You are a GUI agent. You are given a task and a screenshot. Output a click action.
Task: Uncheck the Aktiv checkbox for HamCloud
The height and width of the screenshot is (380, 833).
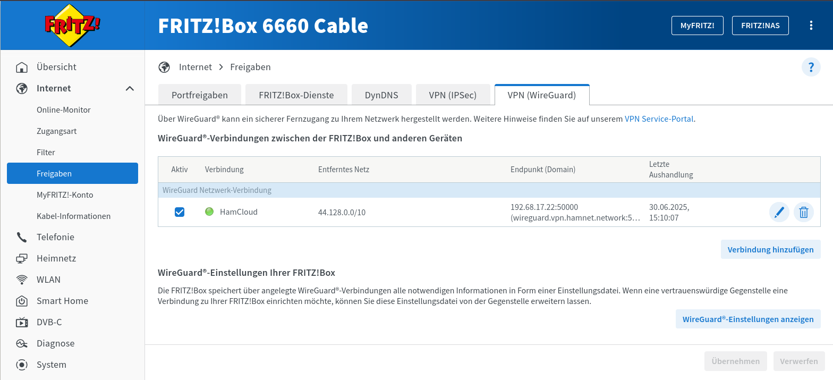tap(180, 212)
